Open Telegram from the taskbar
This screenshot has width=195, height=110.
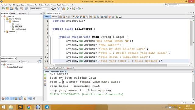point(47,107)
